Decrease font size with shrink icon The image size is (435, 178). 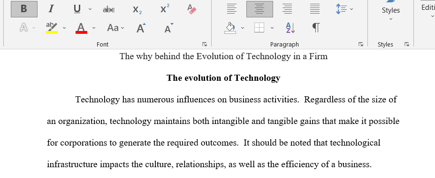pyautogui.click(x=168, y=28)
